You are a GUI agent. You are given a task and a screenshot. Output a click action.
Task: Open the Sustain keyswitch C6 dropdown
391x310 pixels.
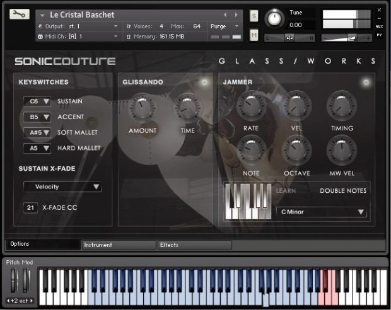37,101
